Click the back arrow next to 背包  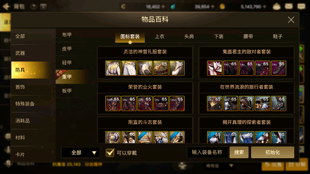tap(6, 7)
